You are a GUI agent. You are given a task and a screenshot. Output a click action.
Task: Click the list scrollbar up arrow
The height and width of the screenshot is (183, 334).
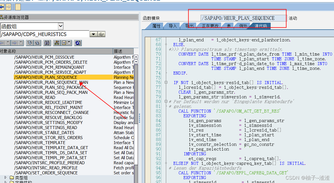136,57
